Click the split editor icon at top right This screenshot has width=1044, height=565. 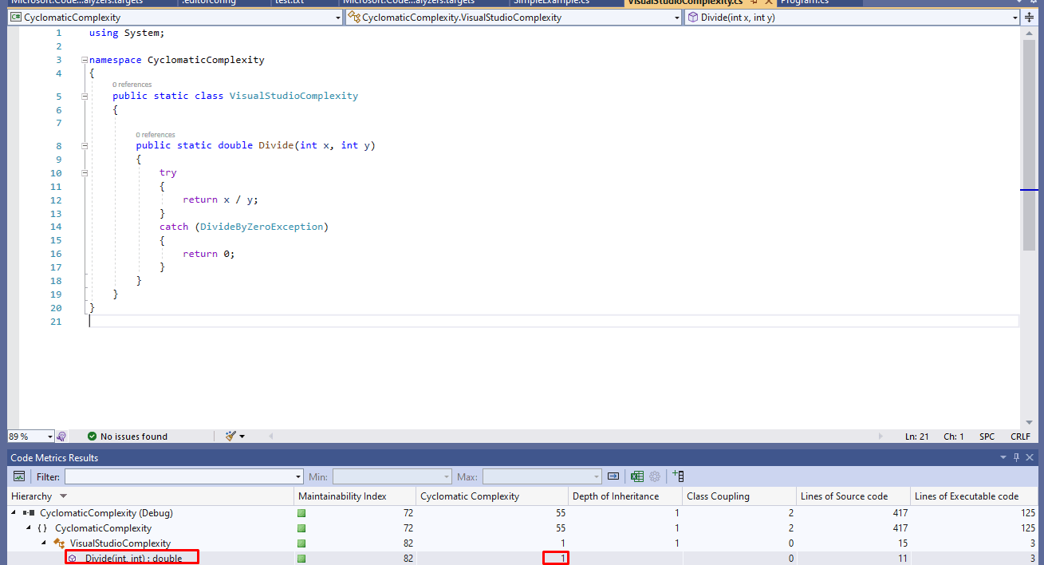coord(1029,18)
